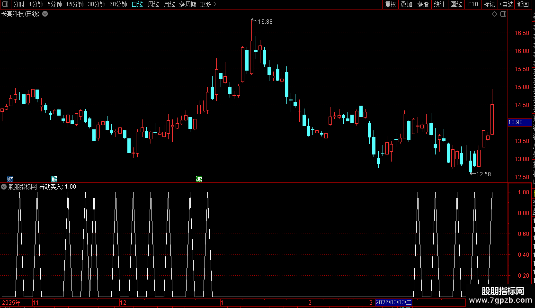
Task: Click the 2026/03/03 date marker
Action: pos(393,302)
